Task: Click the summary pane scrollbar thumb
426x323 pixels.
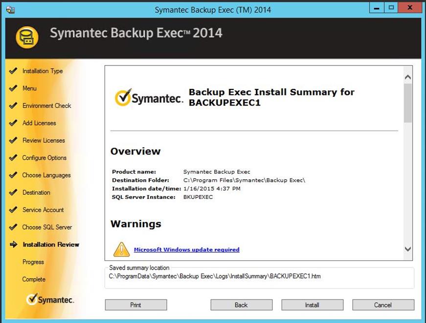Action: [407, 103]
